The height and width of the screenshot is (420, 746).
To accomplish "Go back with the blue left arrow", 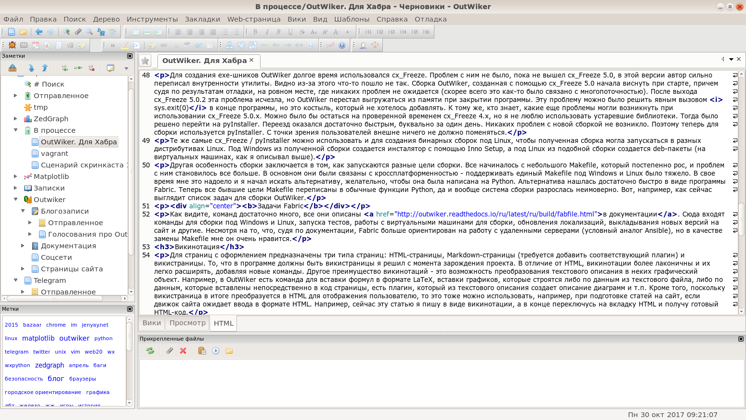I will click(39, 32).
